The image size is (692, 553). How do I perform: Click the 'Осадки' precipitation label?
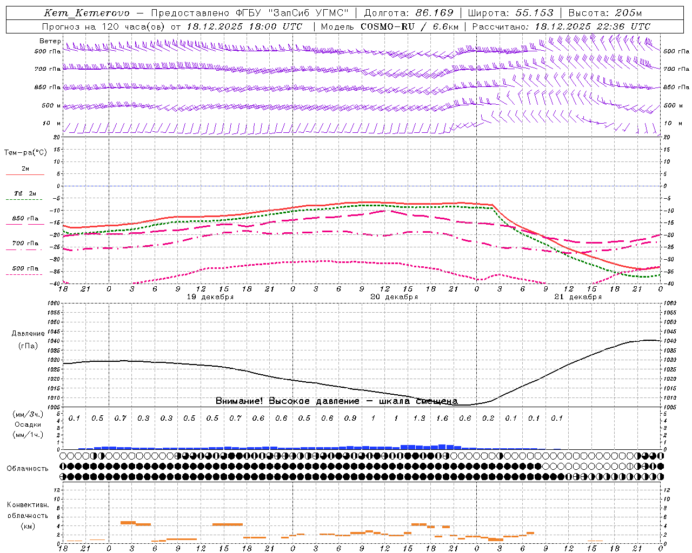28,424
